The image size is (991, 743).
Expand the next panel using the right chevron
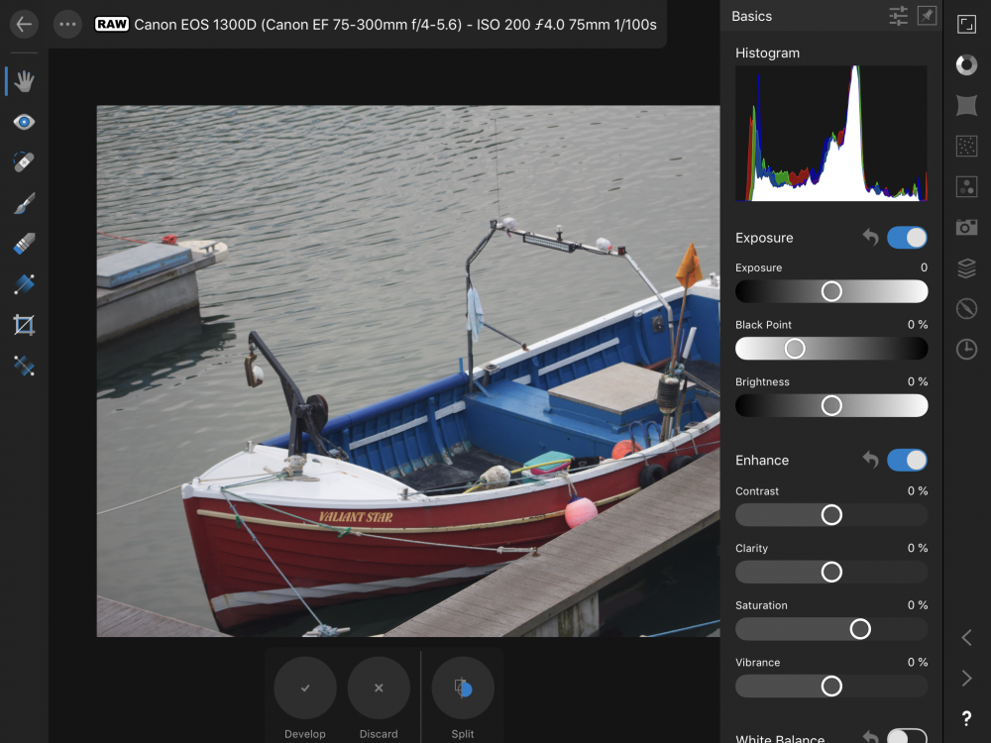point(966,678)
